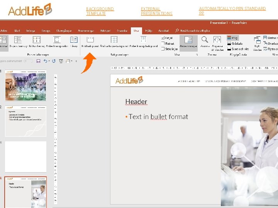The image size is (278, 208).
Task: Click Ordna alla windows option
Action: [x=270, y=38]
